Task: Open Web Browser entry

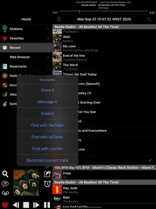Action: [x=26, y=57]
